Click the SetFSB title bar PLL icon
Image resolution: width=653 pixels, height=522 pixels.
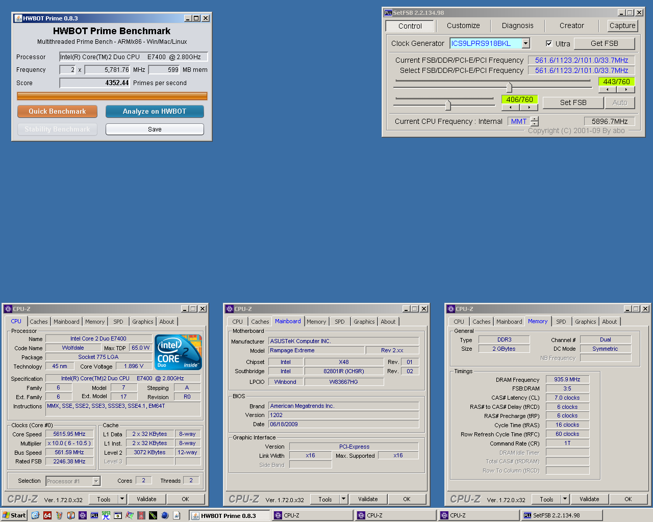click(388, 13)
